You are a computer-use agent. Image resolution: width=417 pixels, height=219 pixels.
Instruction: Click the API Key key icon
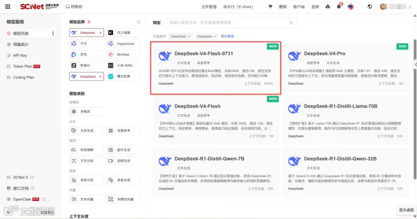(x=9, y=55)
